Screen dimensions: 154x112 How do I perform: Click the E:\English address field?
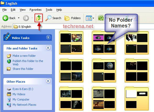83,27
